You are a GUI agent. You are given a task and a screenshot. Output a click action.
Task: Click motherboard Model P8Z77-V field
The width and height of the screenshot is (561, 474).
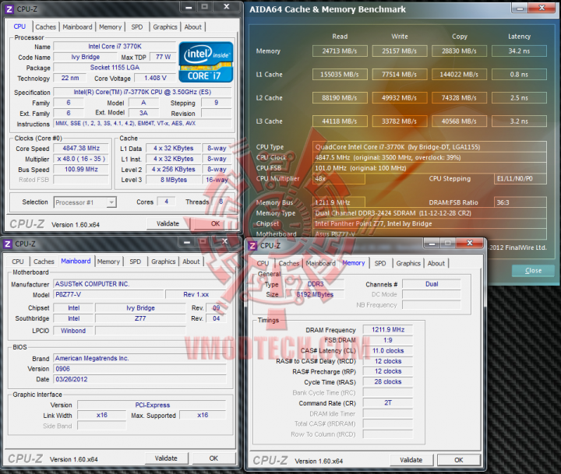tap(109, 294)
